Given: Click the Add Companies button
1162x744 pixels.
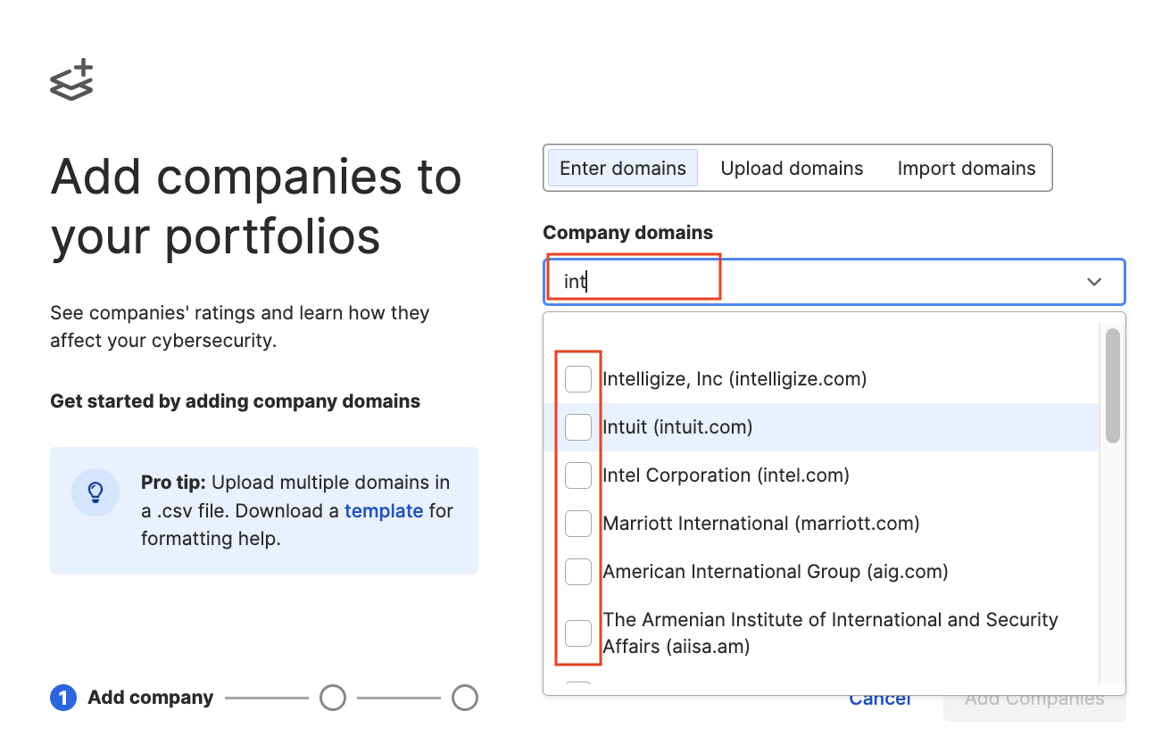Looking at the screenshot, I should point(1034,699).
